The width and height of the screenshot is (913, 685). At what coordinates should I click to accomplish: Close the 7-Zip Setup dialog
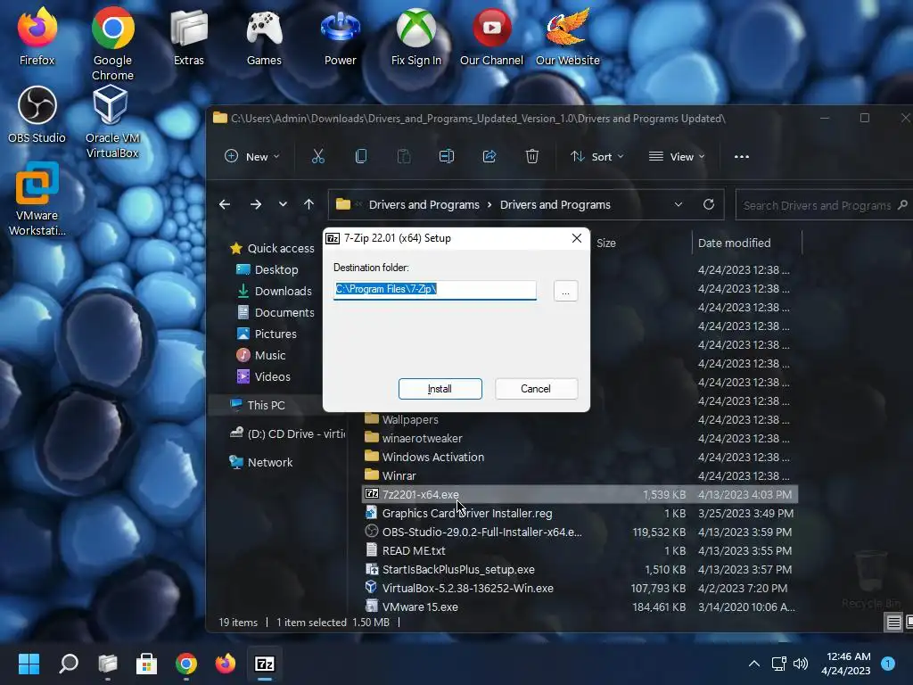tap(577, 238)
